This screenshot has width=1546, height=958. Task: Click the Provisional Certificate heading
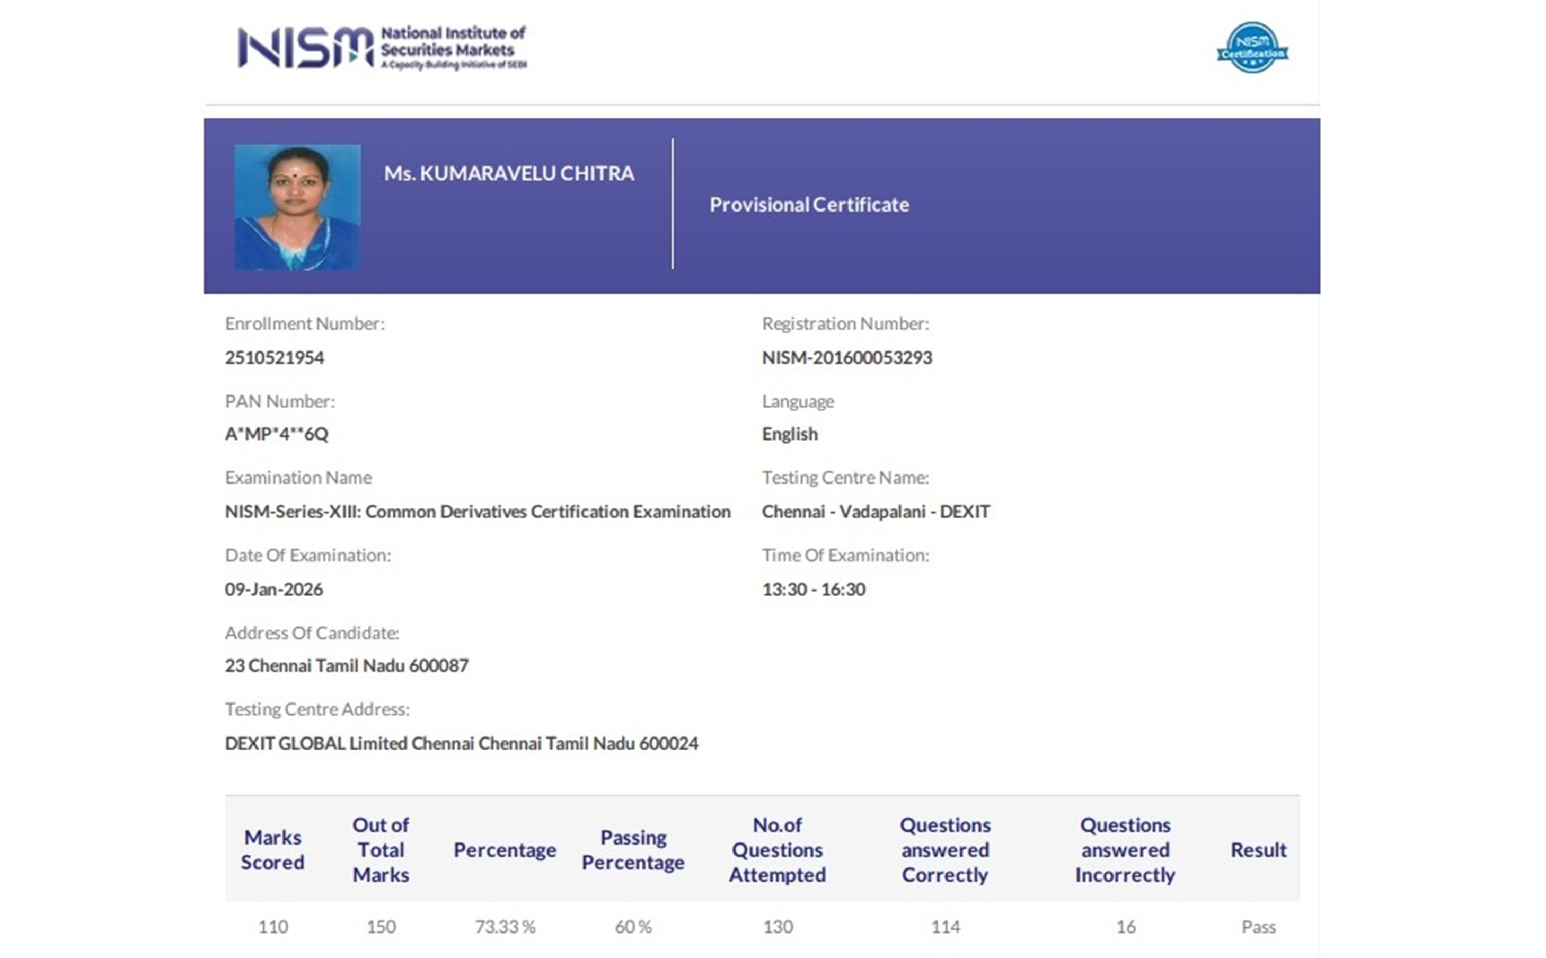click(809, 205)
